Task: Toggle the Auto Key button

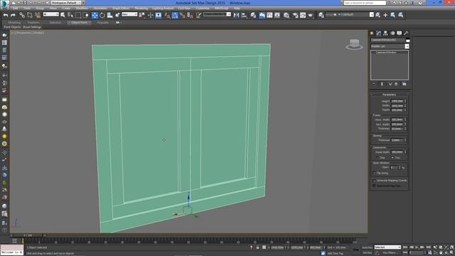Action: (367, 247)
